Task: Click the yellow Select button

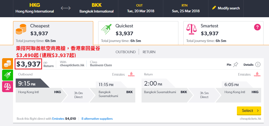Action: (x=249, y=111)
